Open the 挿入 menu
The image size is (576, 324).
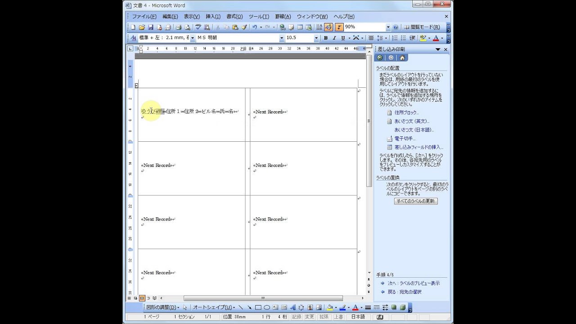213,17
